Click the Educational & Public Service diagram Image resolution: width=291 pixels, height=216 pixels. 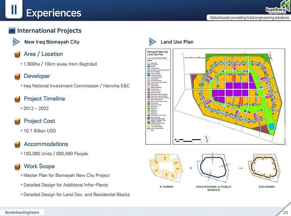(x=213, y=166)
